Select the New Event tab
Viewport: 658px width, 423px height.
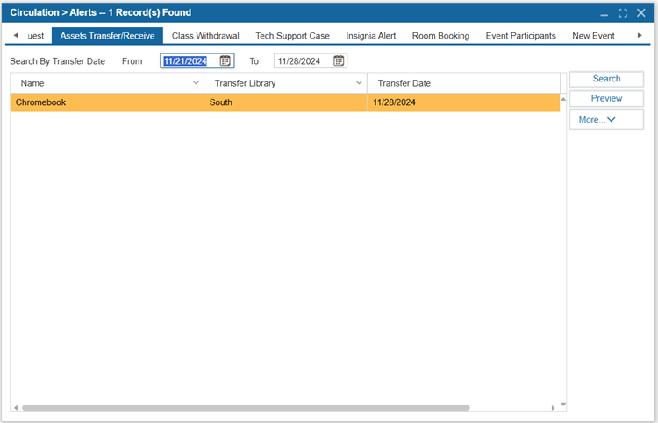point(593,36)
